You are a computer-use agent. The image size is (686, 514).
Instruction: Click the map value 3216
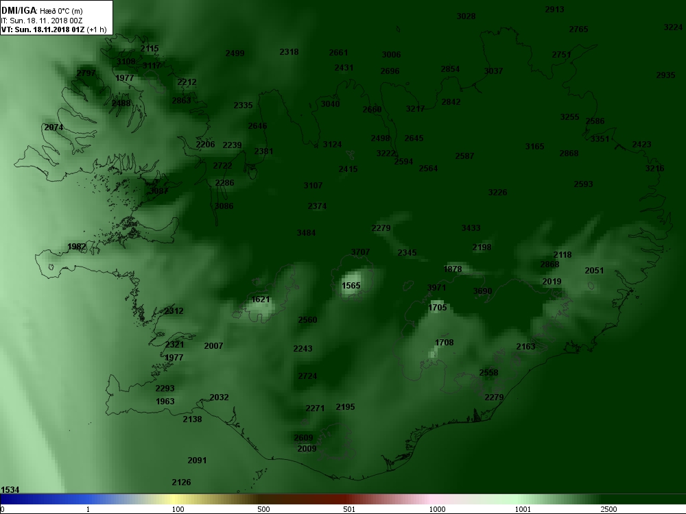655,169
